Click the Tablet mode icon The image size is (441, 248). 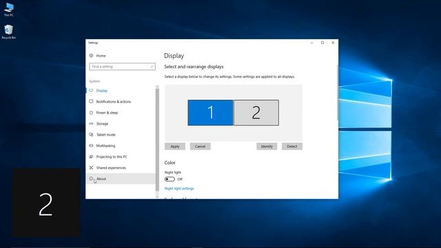[91, 135]
